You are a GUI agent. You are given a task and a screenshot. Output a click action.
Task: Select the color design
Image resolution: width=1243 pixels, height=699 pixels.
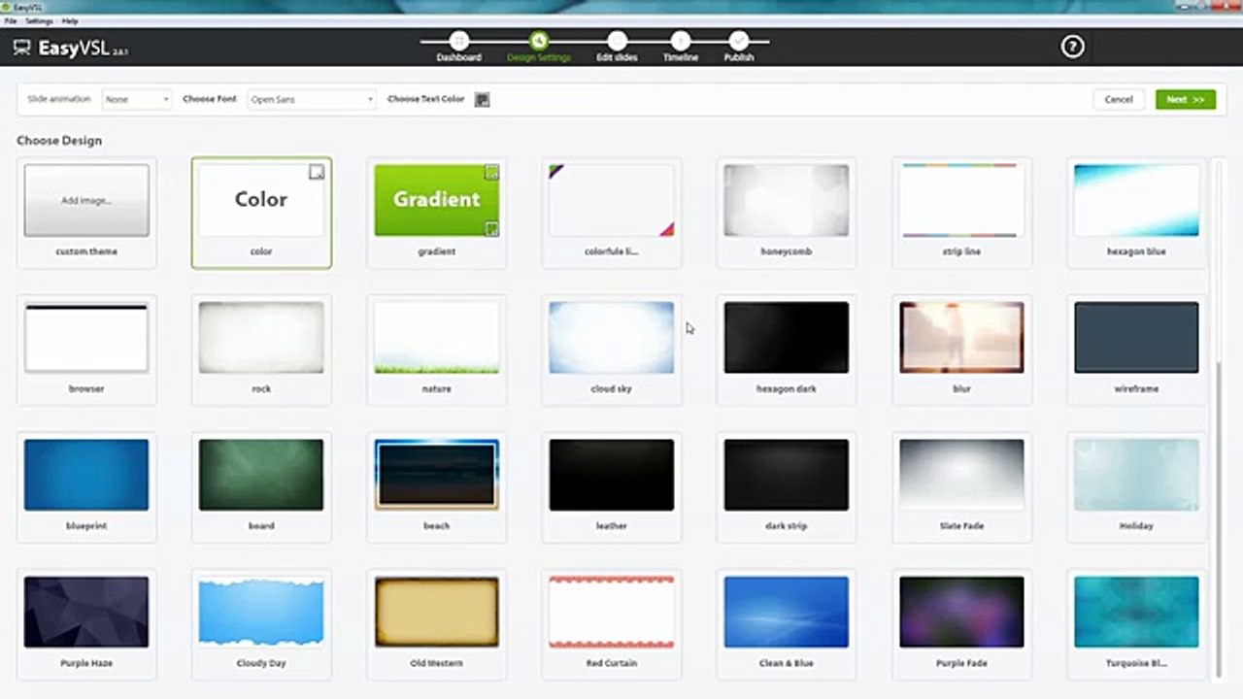261,213
